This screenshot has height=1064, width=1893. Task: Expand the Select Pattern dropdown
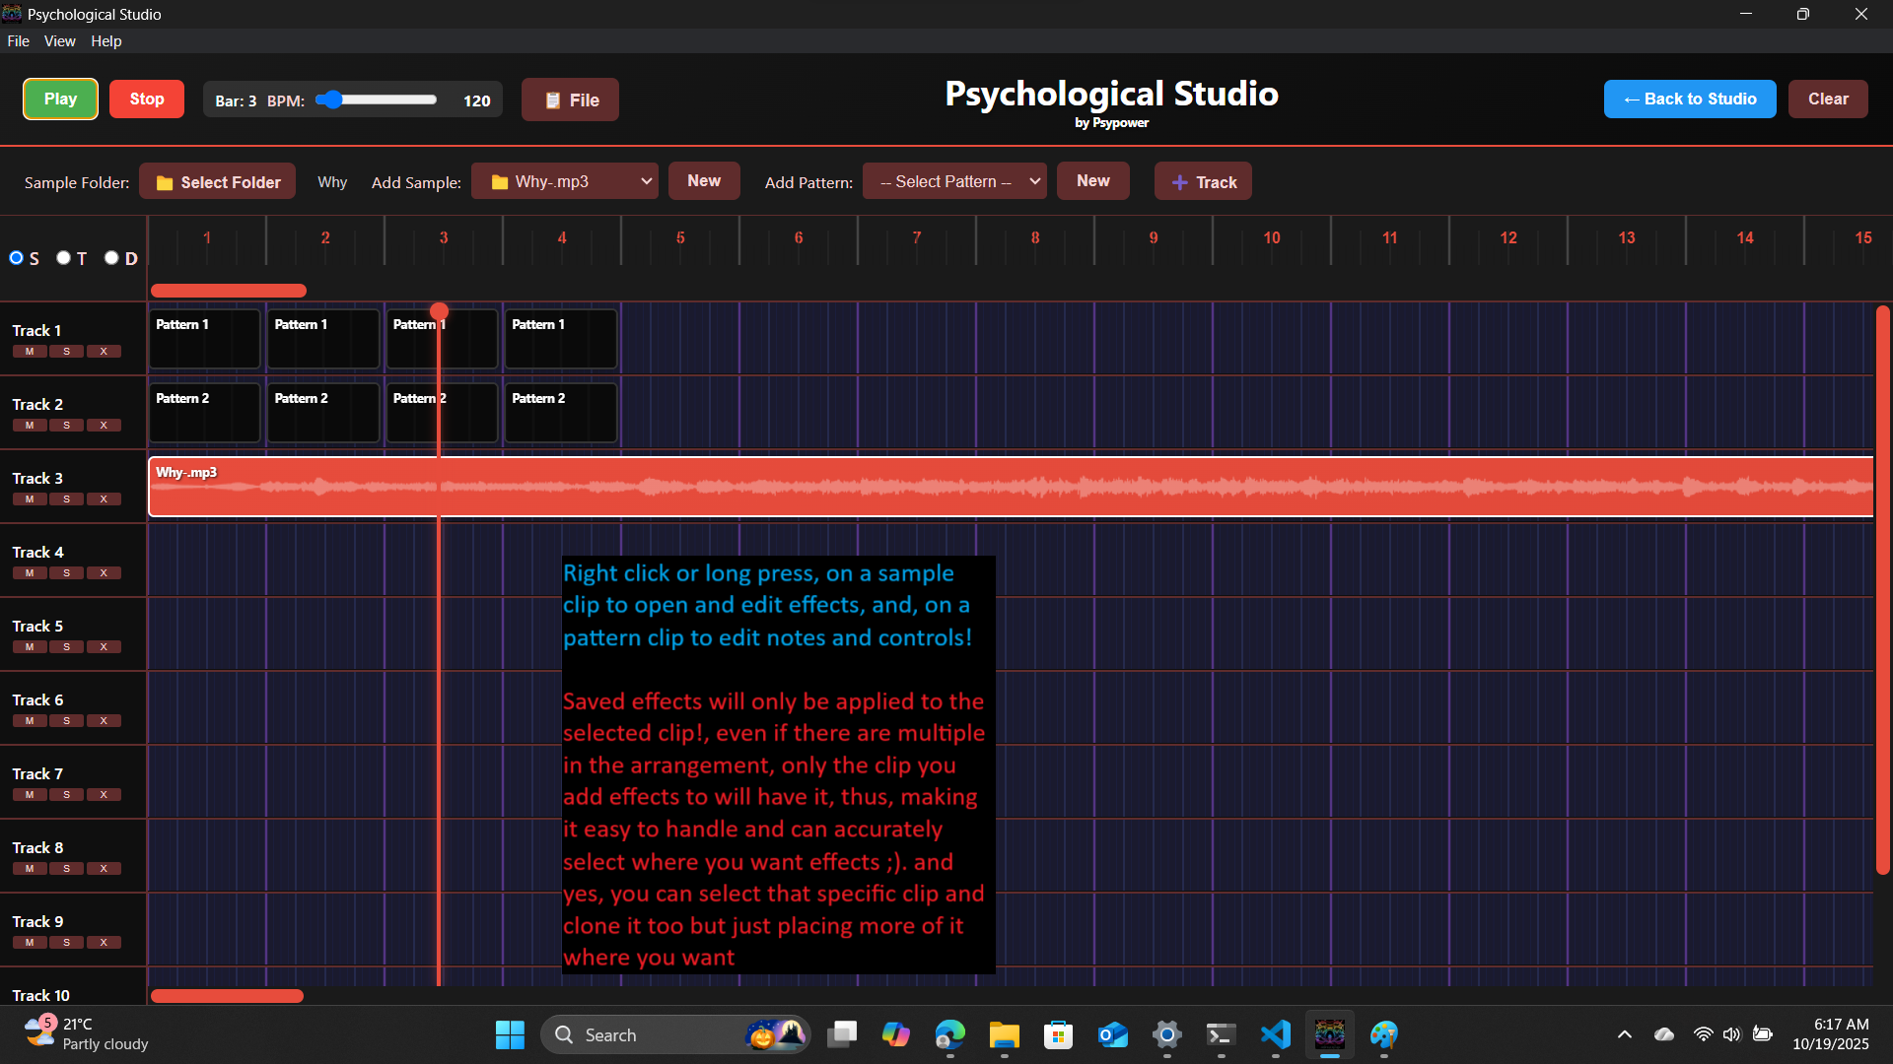953,181
